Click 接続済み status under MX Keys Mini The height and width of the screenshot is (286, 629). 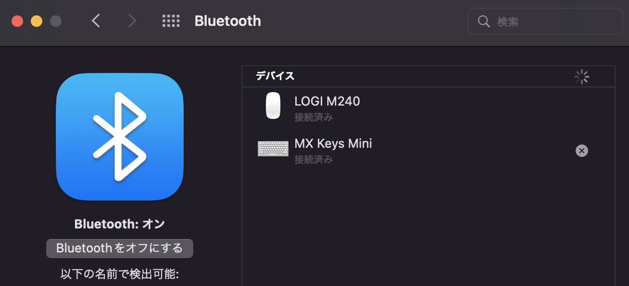[x=314, y=159]
